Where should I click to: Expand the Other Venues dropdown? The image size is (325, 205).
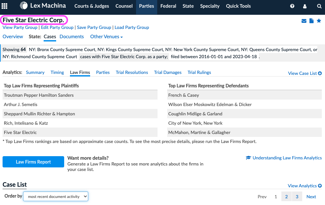107,37
